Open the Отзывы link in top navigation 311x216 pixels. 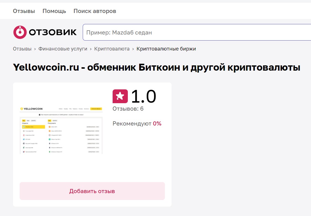(x=24, y=11)
